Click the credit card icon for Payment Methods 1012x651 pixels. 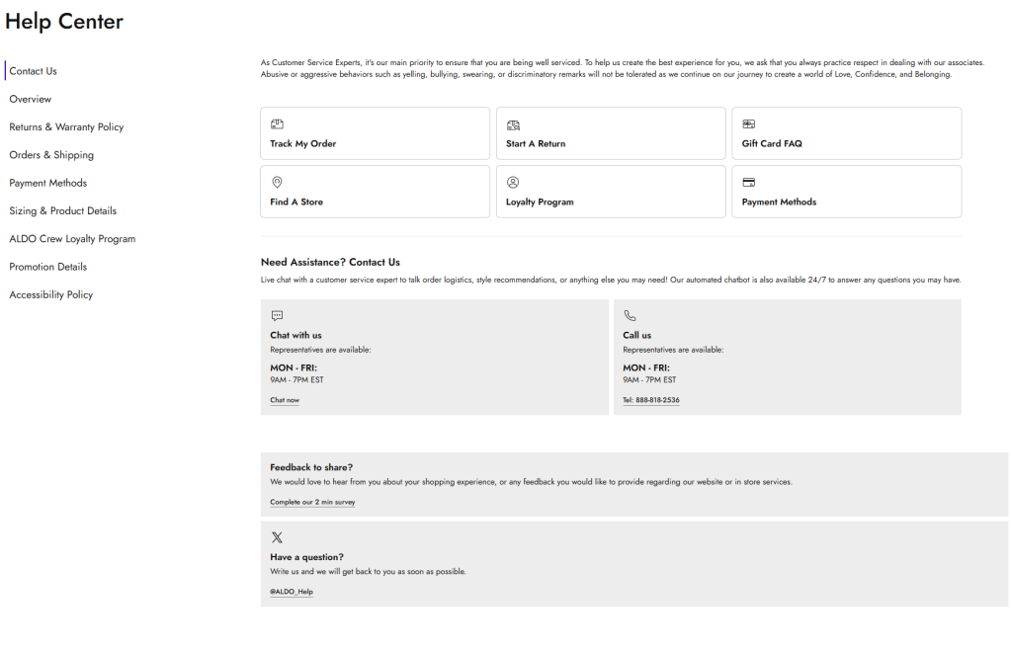tap(748, 183)
